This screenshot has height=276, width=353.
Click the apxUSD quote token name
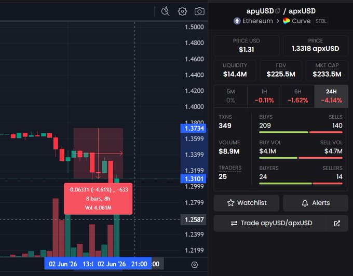pos(302,11)
